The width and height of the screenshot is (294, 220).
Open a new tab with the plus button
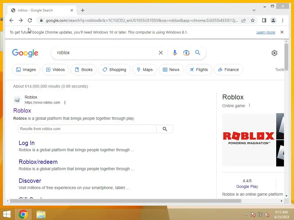(x=83, y=10)
